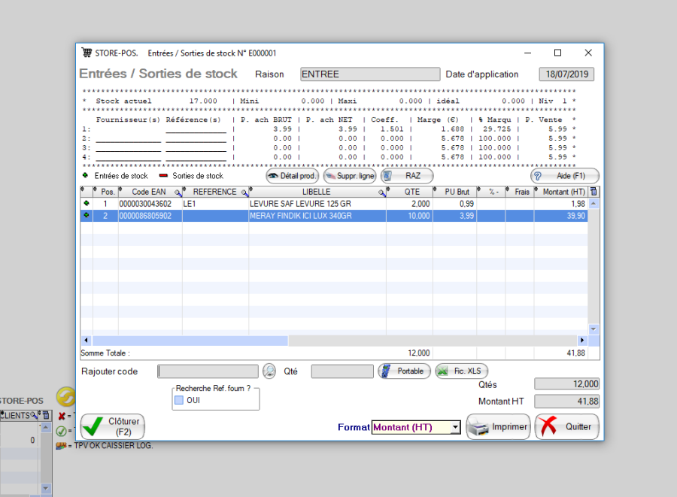Image resolution: width=677 pixels, height=497 pixels.
Task: Open Aide (F1) help
Action: (x=564, y=176)
